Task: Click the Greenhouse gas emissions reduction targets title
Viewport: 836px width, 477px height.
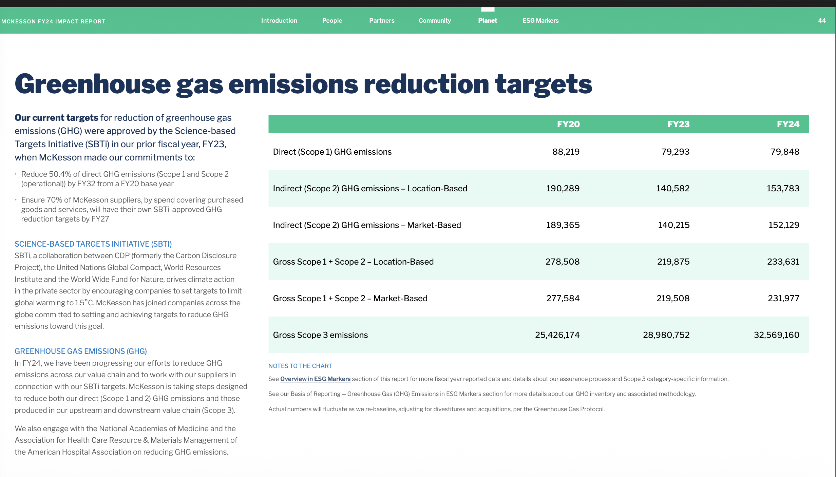Action: pos(303,84)
